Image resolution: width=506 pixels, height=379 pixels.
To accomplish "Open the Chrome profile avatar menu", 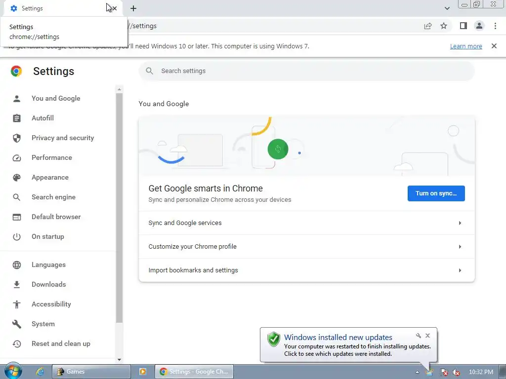I will [x=479, y=26].
